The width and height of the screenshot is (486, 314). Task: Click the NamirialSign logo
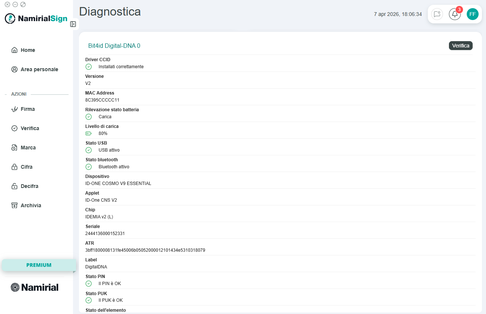point(36,19)
